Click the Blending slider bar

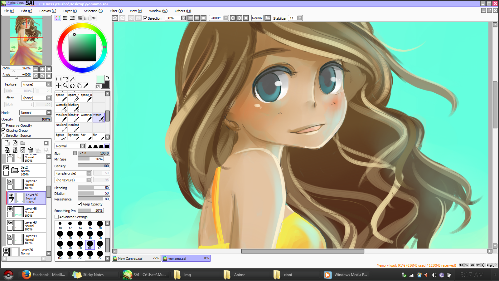click(x=94, y=188)
